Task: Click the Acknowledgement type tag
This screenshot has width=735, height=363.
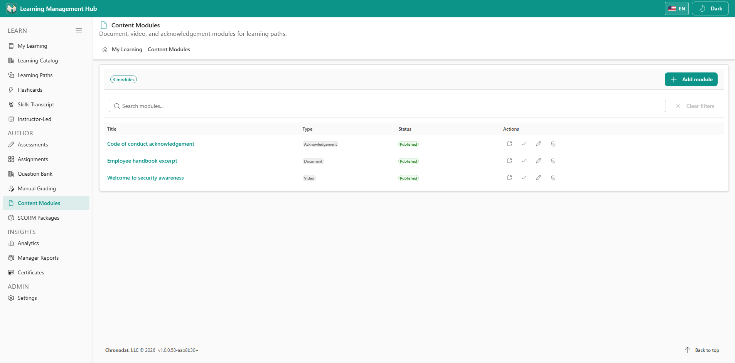Action: pyautogui.click(x=320, y=145)
